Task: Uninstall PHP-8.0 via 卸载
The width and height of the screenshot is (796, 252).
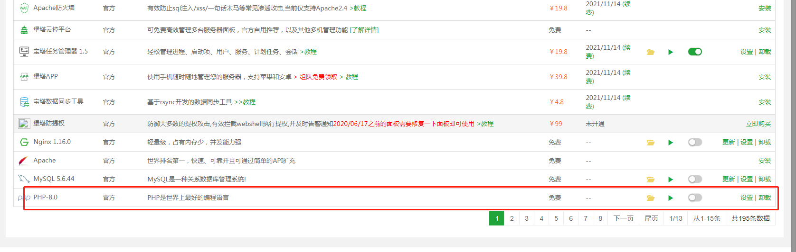Action: 765,198
